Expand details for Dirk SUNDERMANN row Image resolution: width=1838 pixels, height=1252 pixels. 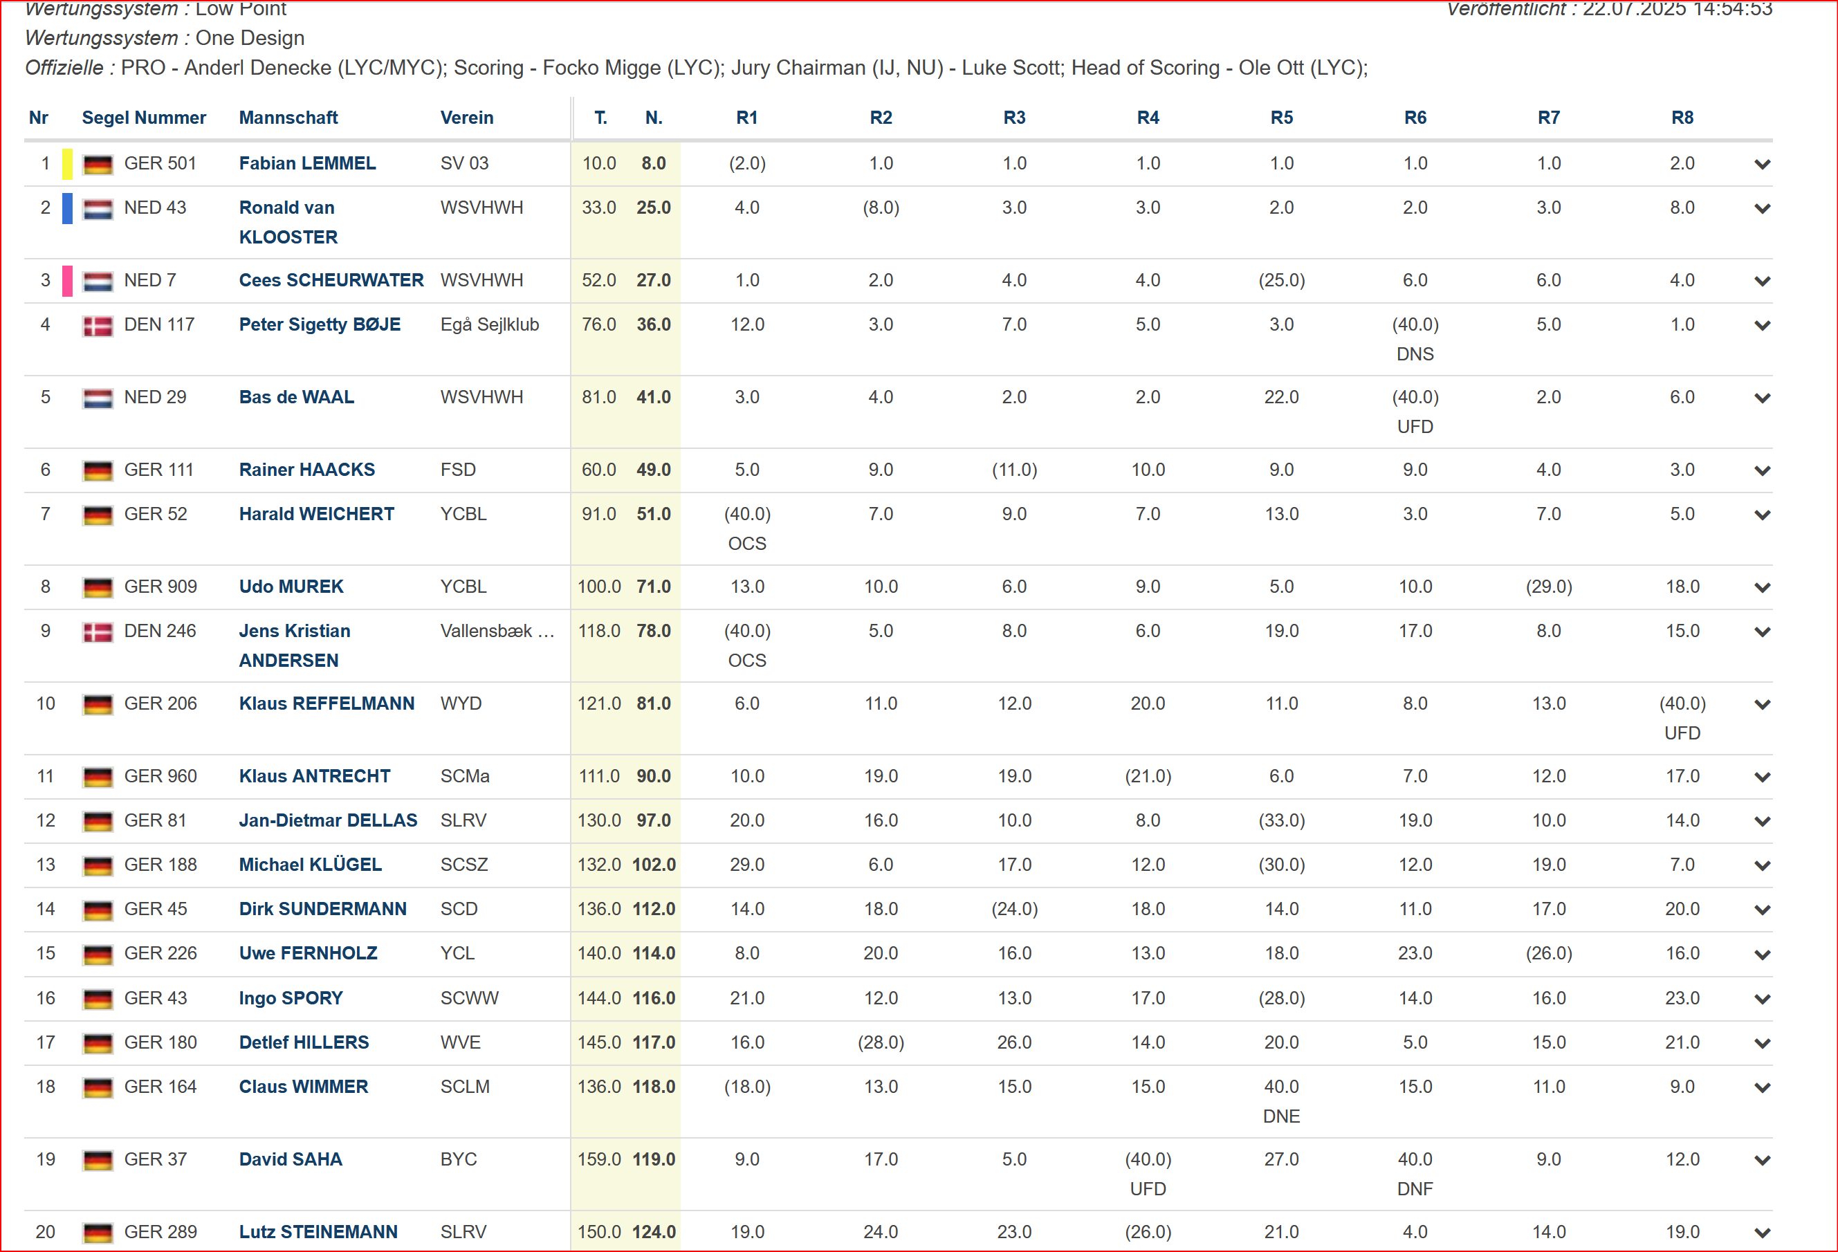(x=1761, y=911)
